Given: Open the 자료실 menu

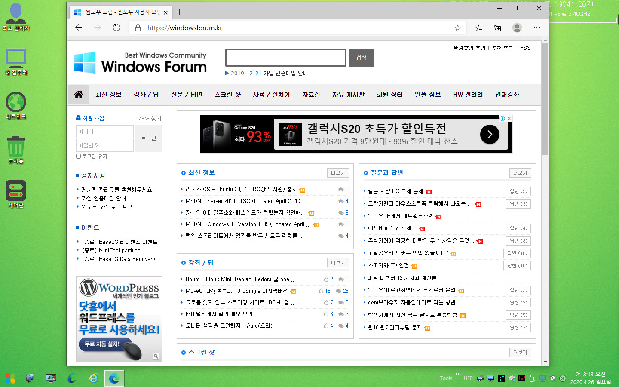Looking at the screenshot, I should (311, 95).
